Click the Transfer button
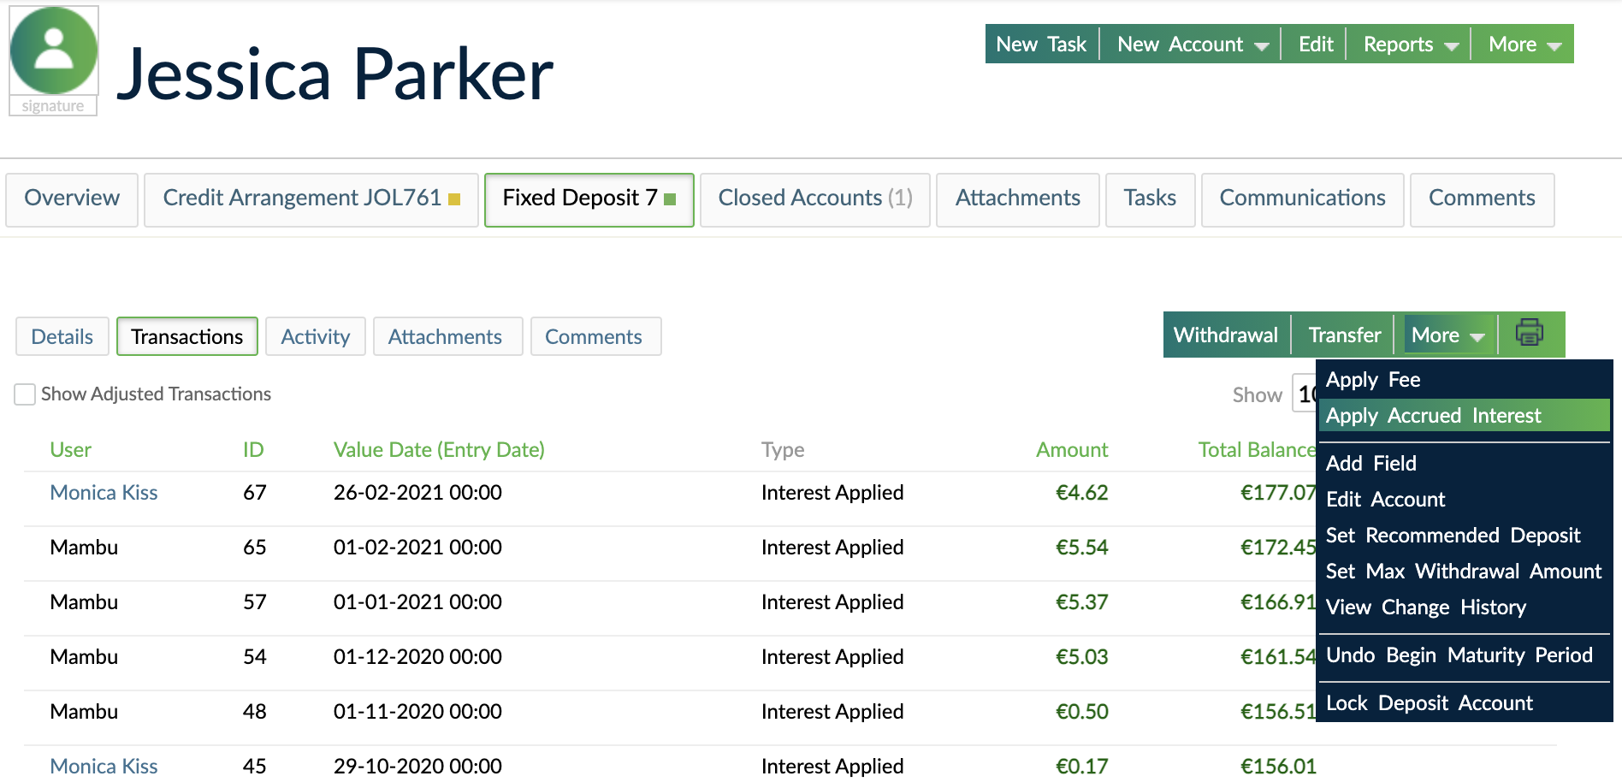1622x782 pixels. coord(1342,335)
